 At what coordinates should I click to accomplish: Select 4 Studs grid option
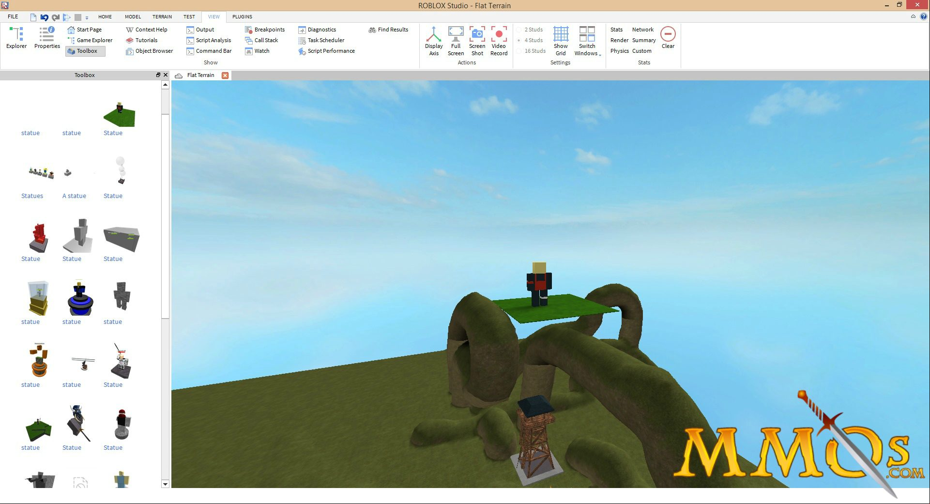click(530, 40)
